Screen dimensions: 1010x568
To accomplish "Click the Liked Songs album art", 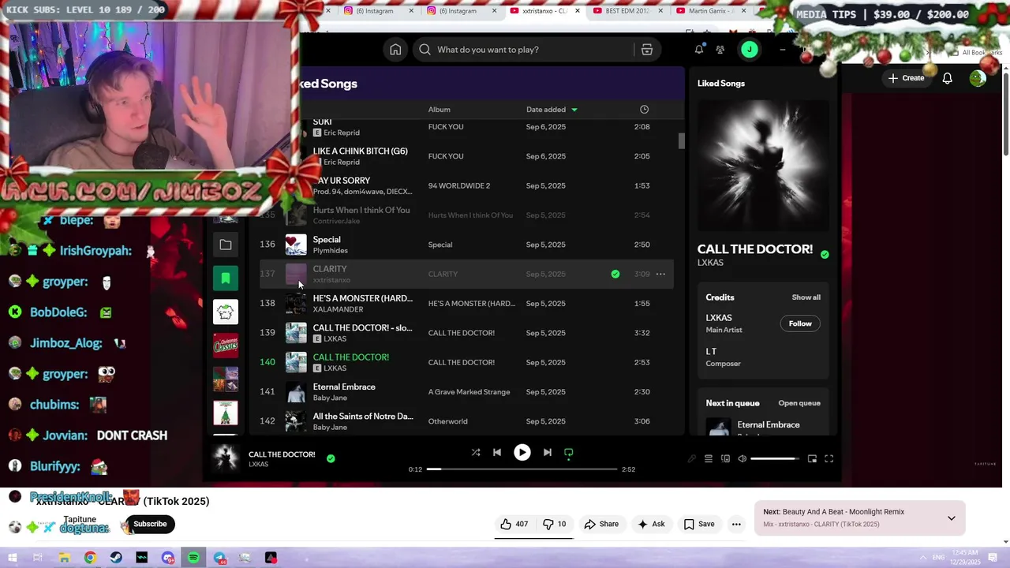I will click(x=763, y=164).
